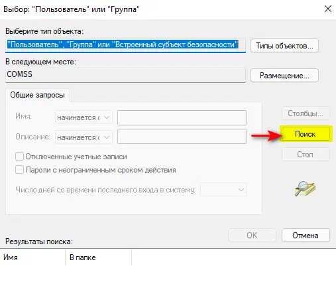The image size is (336, 284).
Task: Click the search magnifier icon
Action: tap(305, 188)
